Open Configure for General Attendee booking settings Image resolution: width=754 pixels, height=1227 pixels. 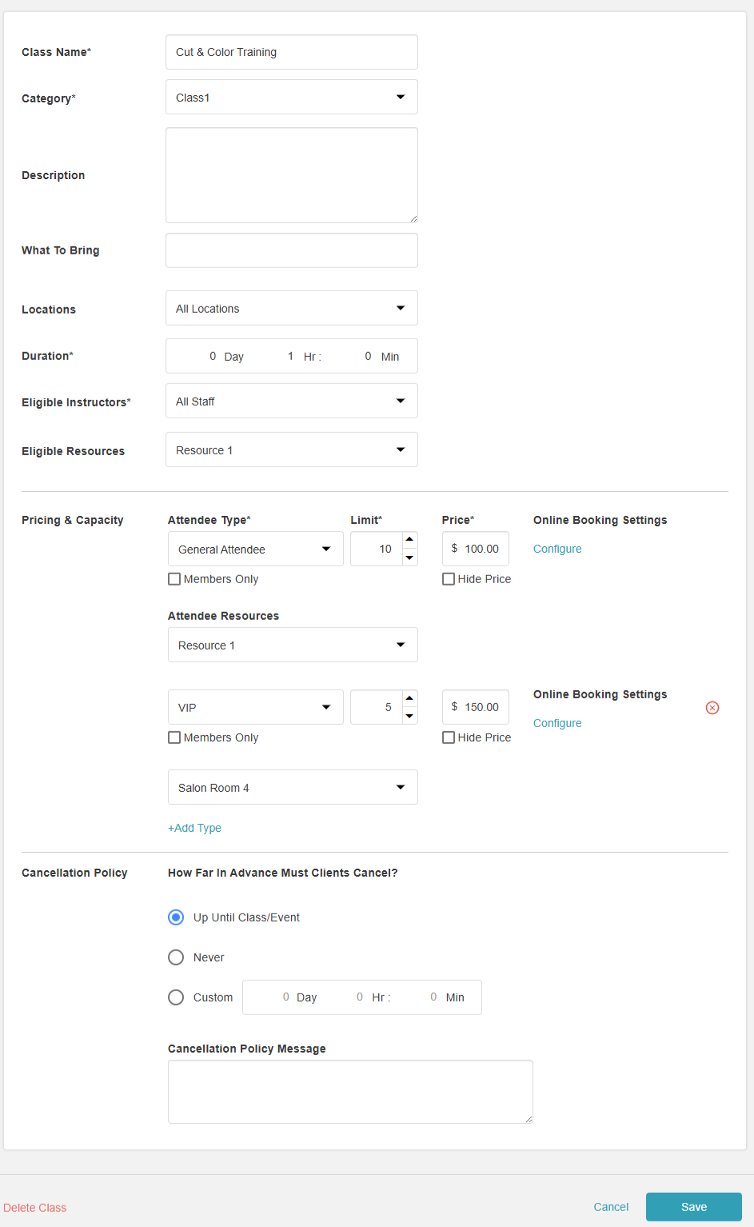point(557,549)
